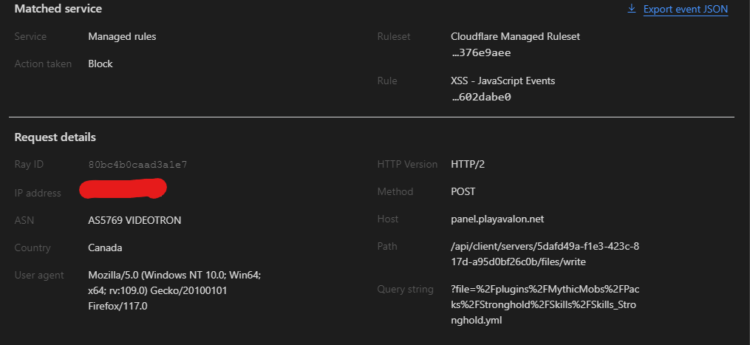The image size is (750, 345).
Task: Click the Block action taken value
Action: tap(100, 64)
